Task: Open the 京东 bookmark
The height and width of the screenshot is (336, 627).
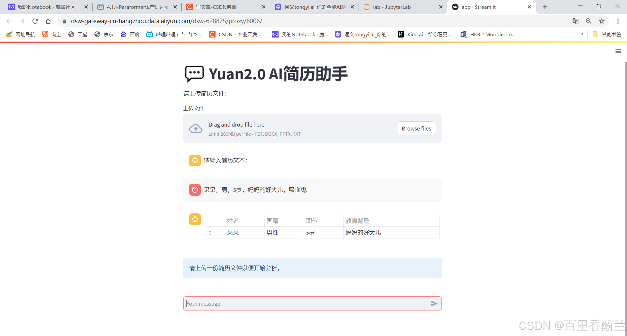Action: pyautogui.click(x=104, y=34)
